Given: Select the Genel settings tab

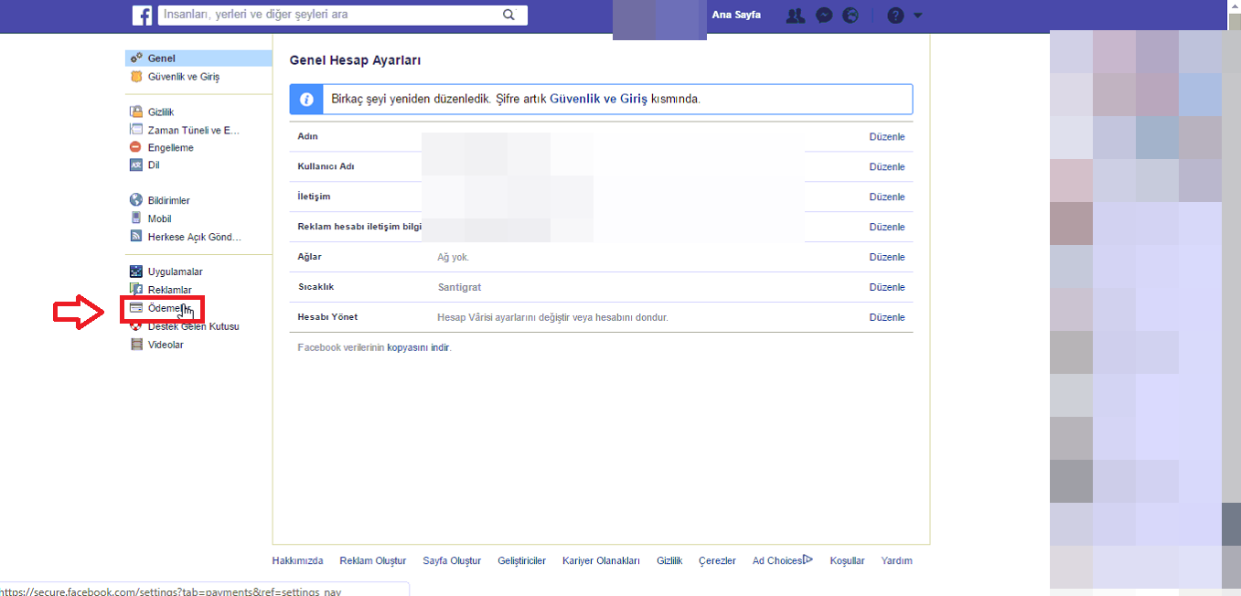Looking at the screenshot, I should [198, 59].
